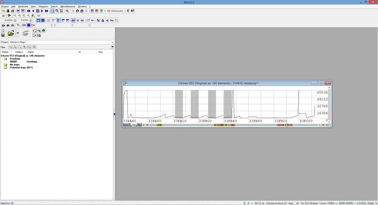This screenshot has width=378, height=205.
Task: Click the percent display icon
Action: tap(98, 20)
